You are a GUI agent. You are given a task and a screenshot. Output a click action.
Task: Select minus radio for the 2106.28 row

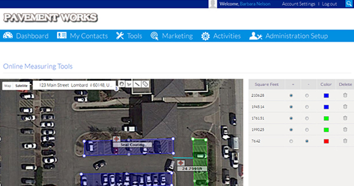(307, 96)
